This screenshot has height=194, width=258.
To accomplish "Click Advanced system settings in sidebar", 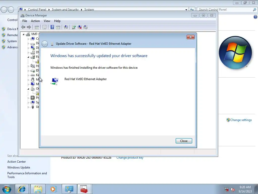I will coord(13,47).
